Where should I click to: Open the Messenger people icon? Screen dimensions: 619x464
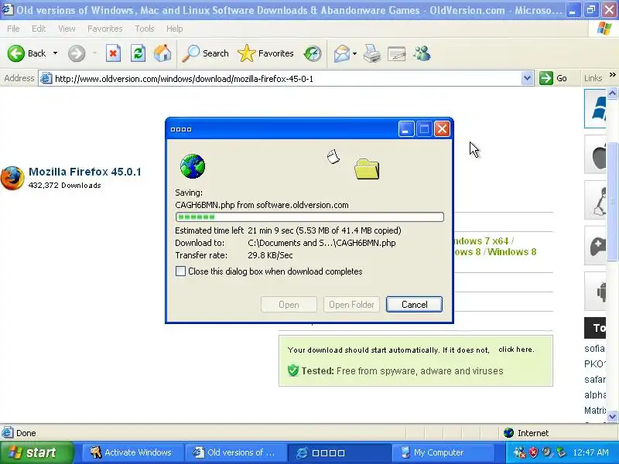pos(422,53)
